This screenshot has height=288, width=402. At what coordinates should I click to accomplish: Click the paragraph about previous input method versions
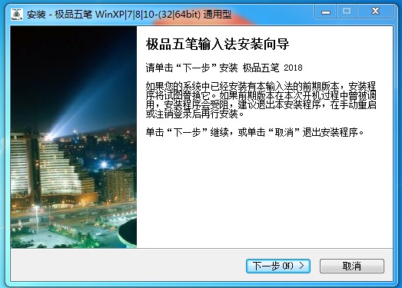pyautogui.click(x=261, y=100)
